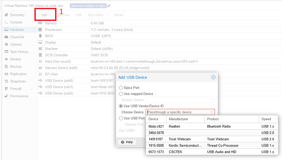Click the Remove button
294x165 pixels.
pyautogui.click(x=63, y=15)
